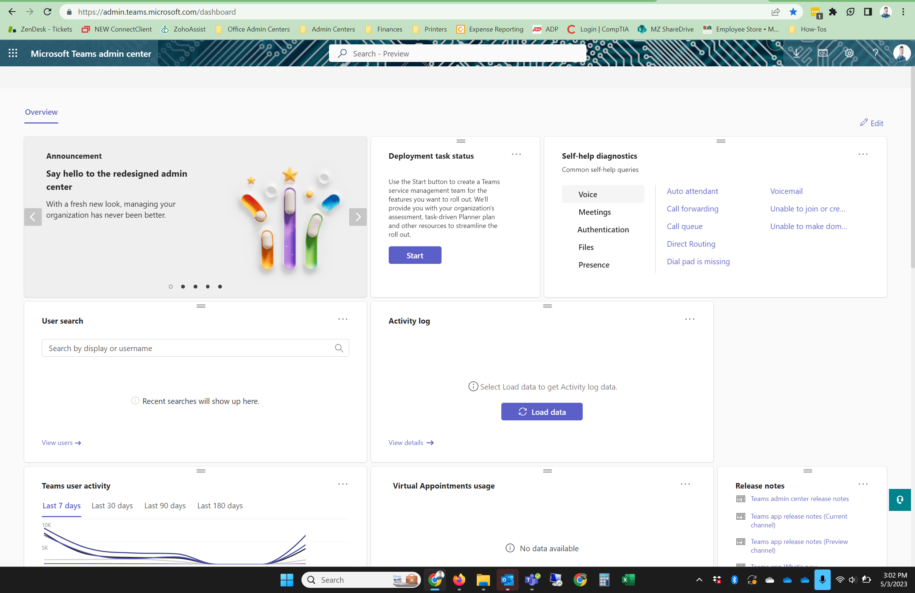Open Virtual Appointments usage more options
This screenshot has height=593, width=915.
pos(685,484)
